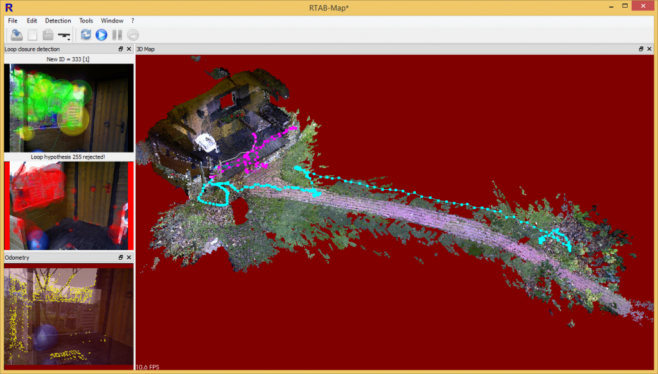Click the new blank database icon
The width and height of the screenshot is (658, 374).
click(32, 35)
